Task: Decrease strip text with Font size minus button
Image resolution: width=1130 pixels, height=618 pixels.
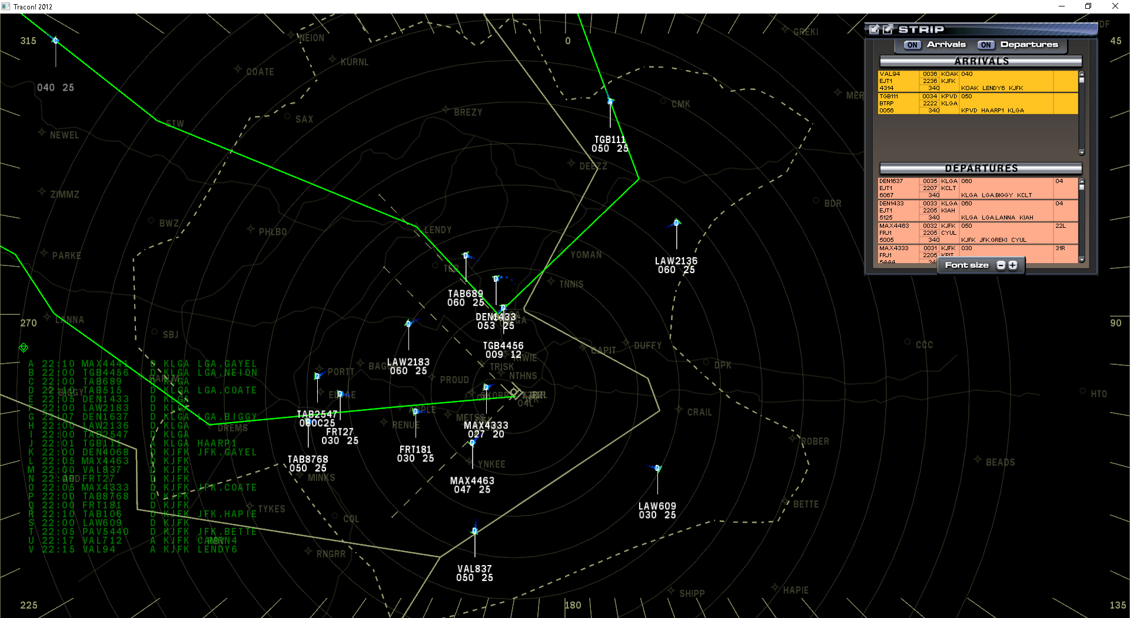Action: tap(1001, 265)
